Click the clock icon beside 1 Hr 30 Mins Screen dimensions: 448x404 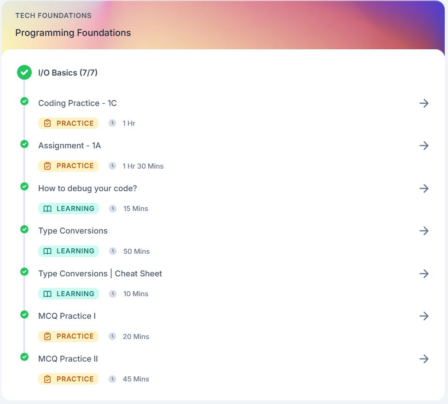[112, 166]
